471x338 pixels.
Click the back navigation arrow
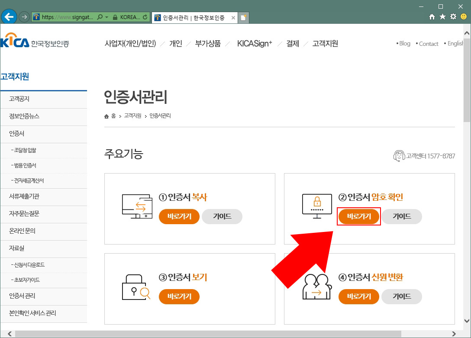coord(9,16)
